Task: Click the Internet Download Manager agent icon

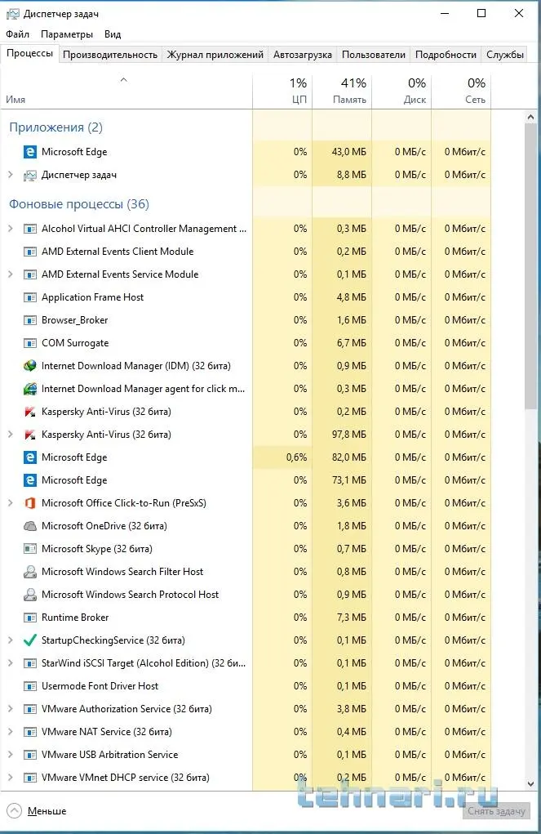Action: (30, 389)
